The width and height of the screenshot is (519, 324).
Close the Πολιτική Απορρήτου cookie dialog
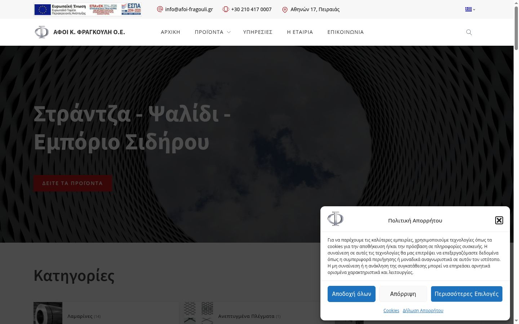[x=499, y=220]
